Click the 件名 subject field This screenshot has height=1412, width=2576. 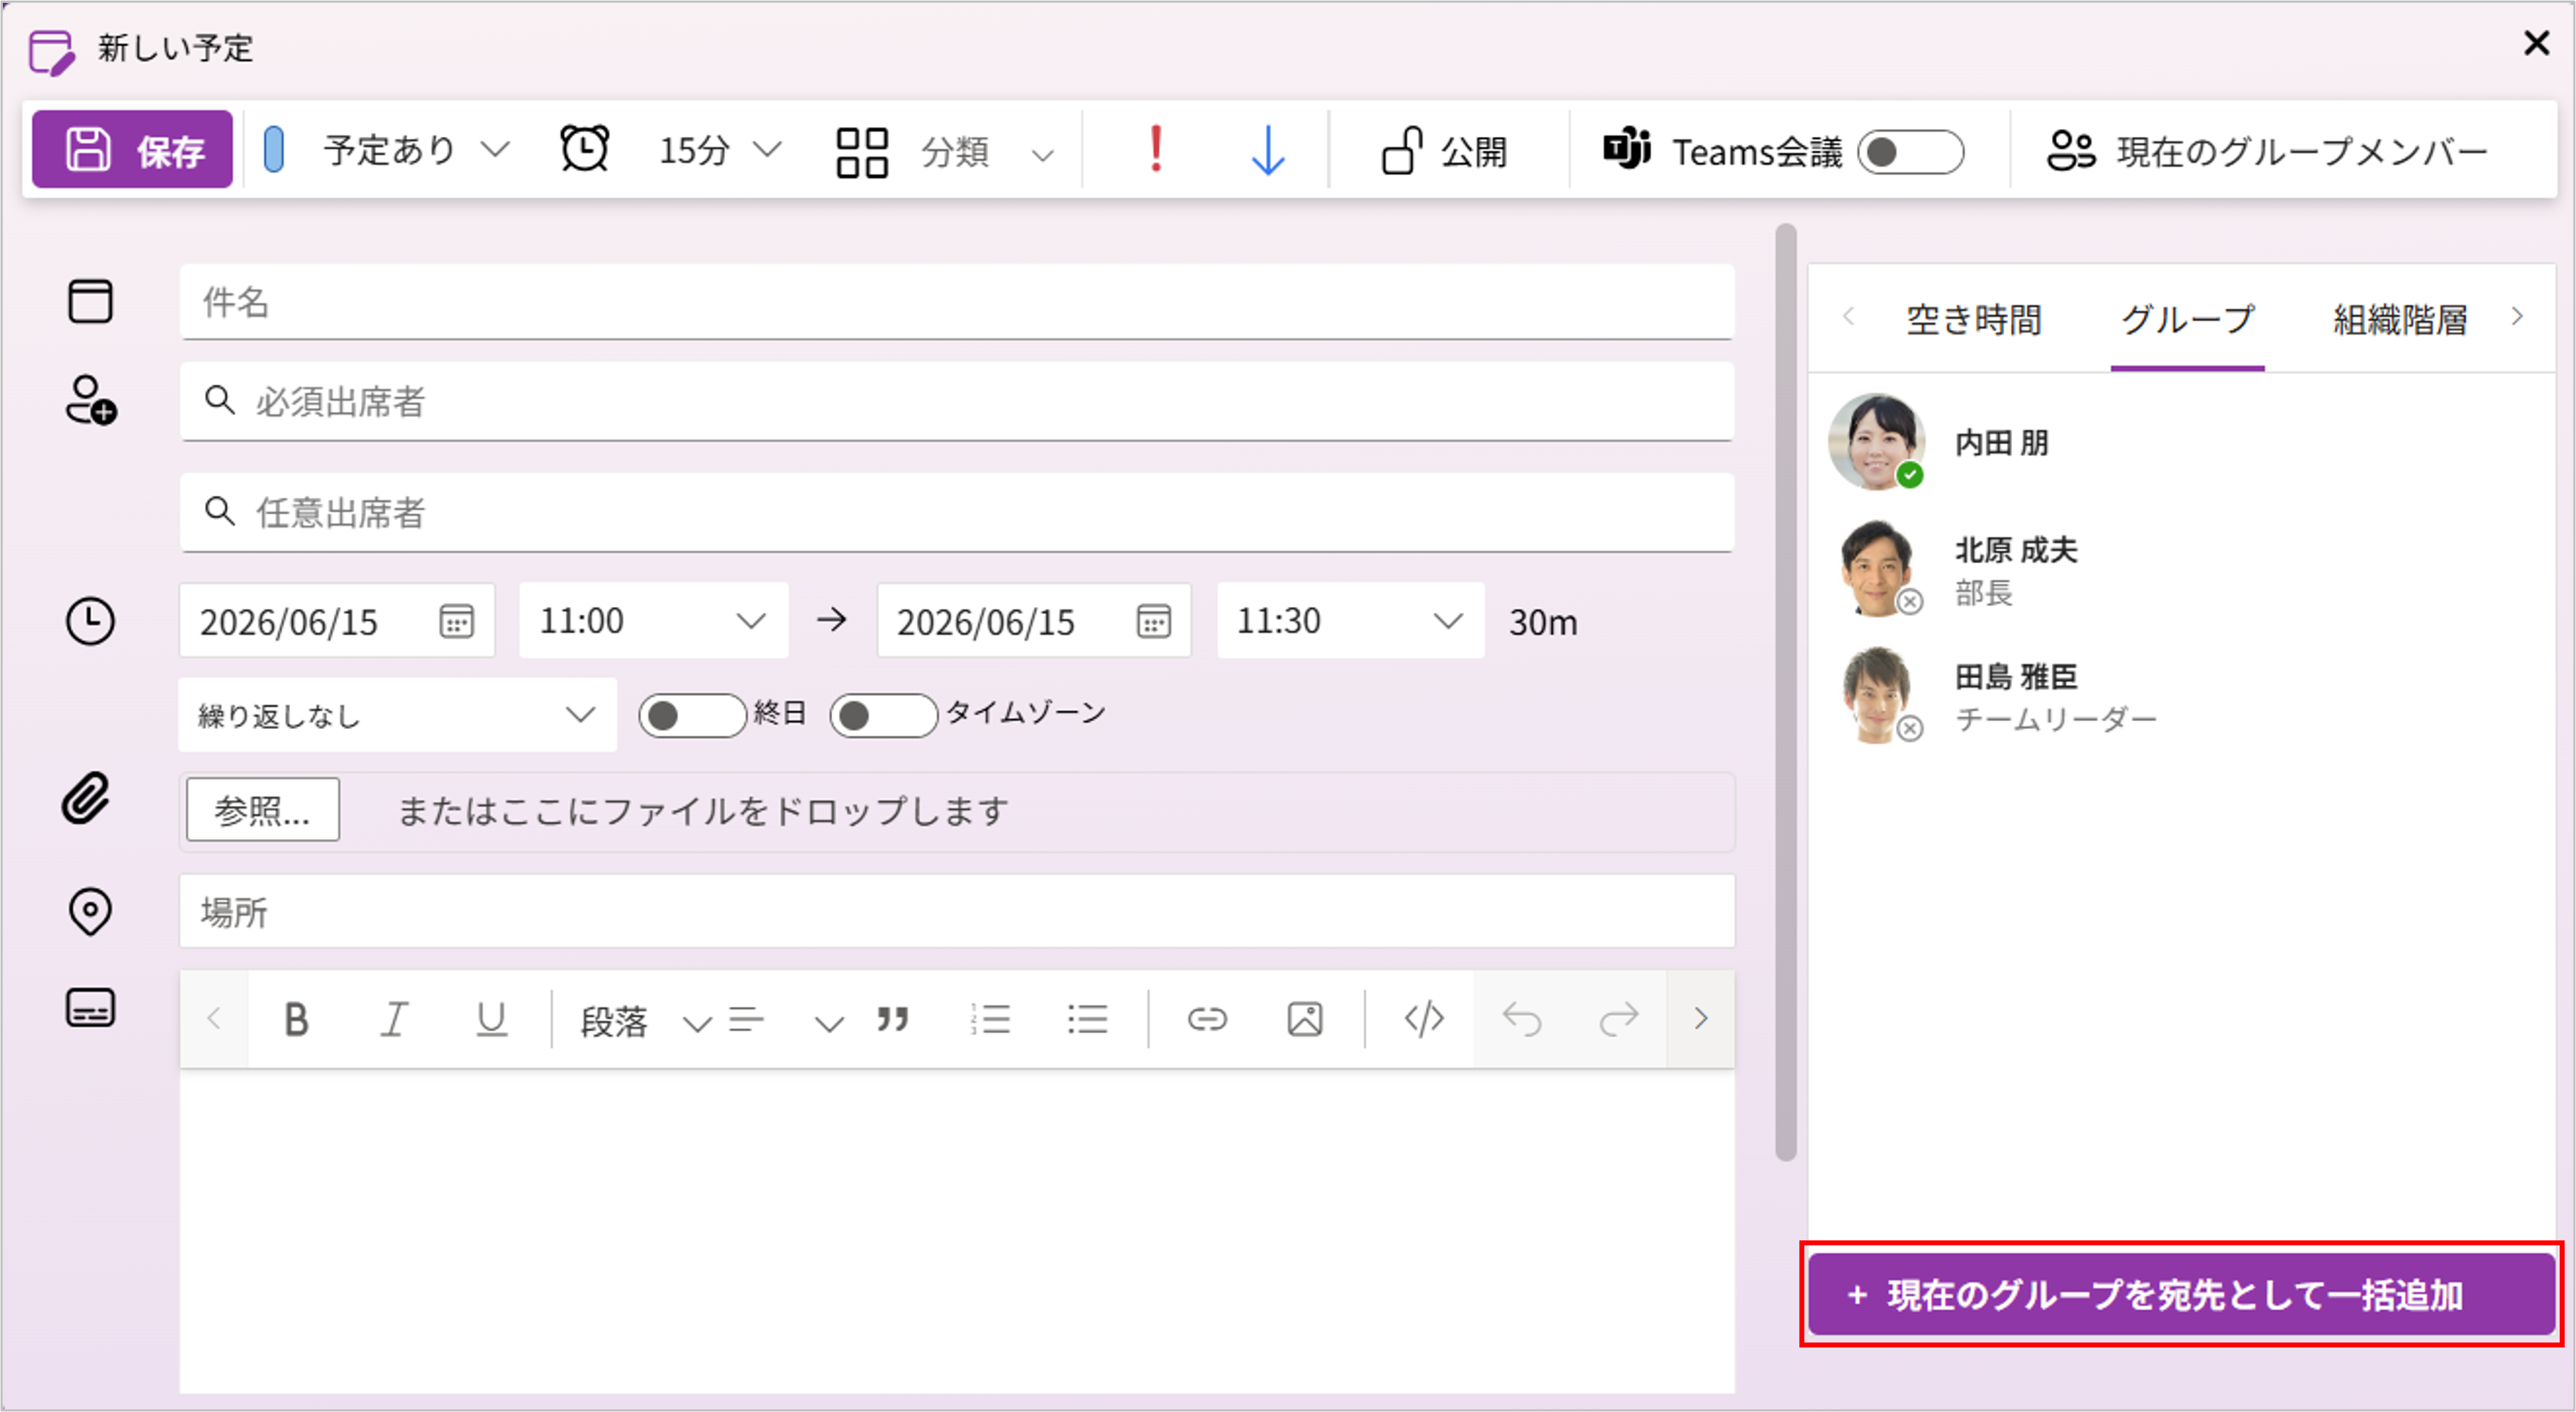pos(956,302)
